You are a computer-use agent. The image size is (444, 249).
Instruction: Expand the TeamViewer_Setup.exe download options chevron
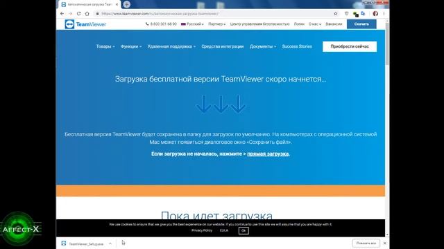tap(110, 243)
